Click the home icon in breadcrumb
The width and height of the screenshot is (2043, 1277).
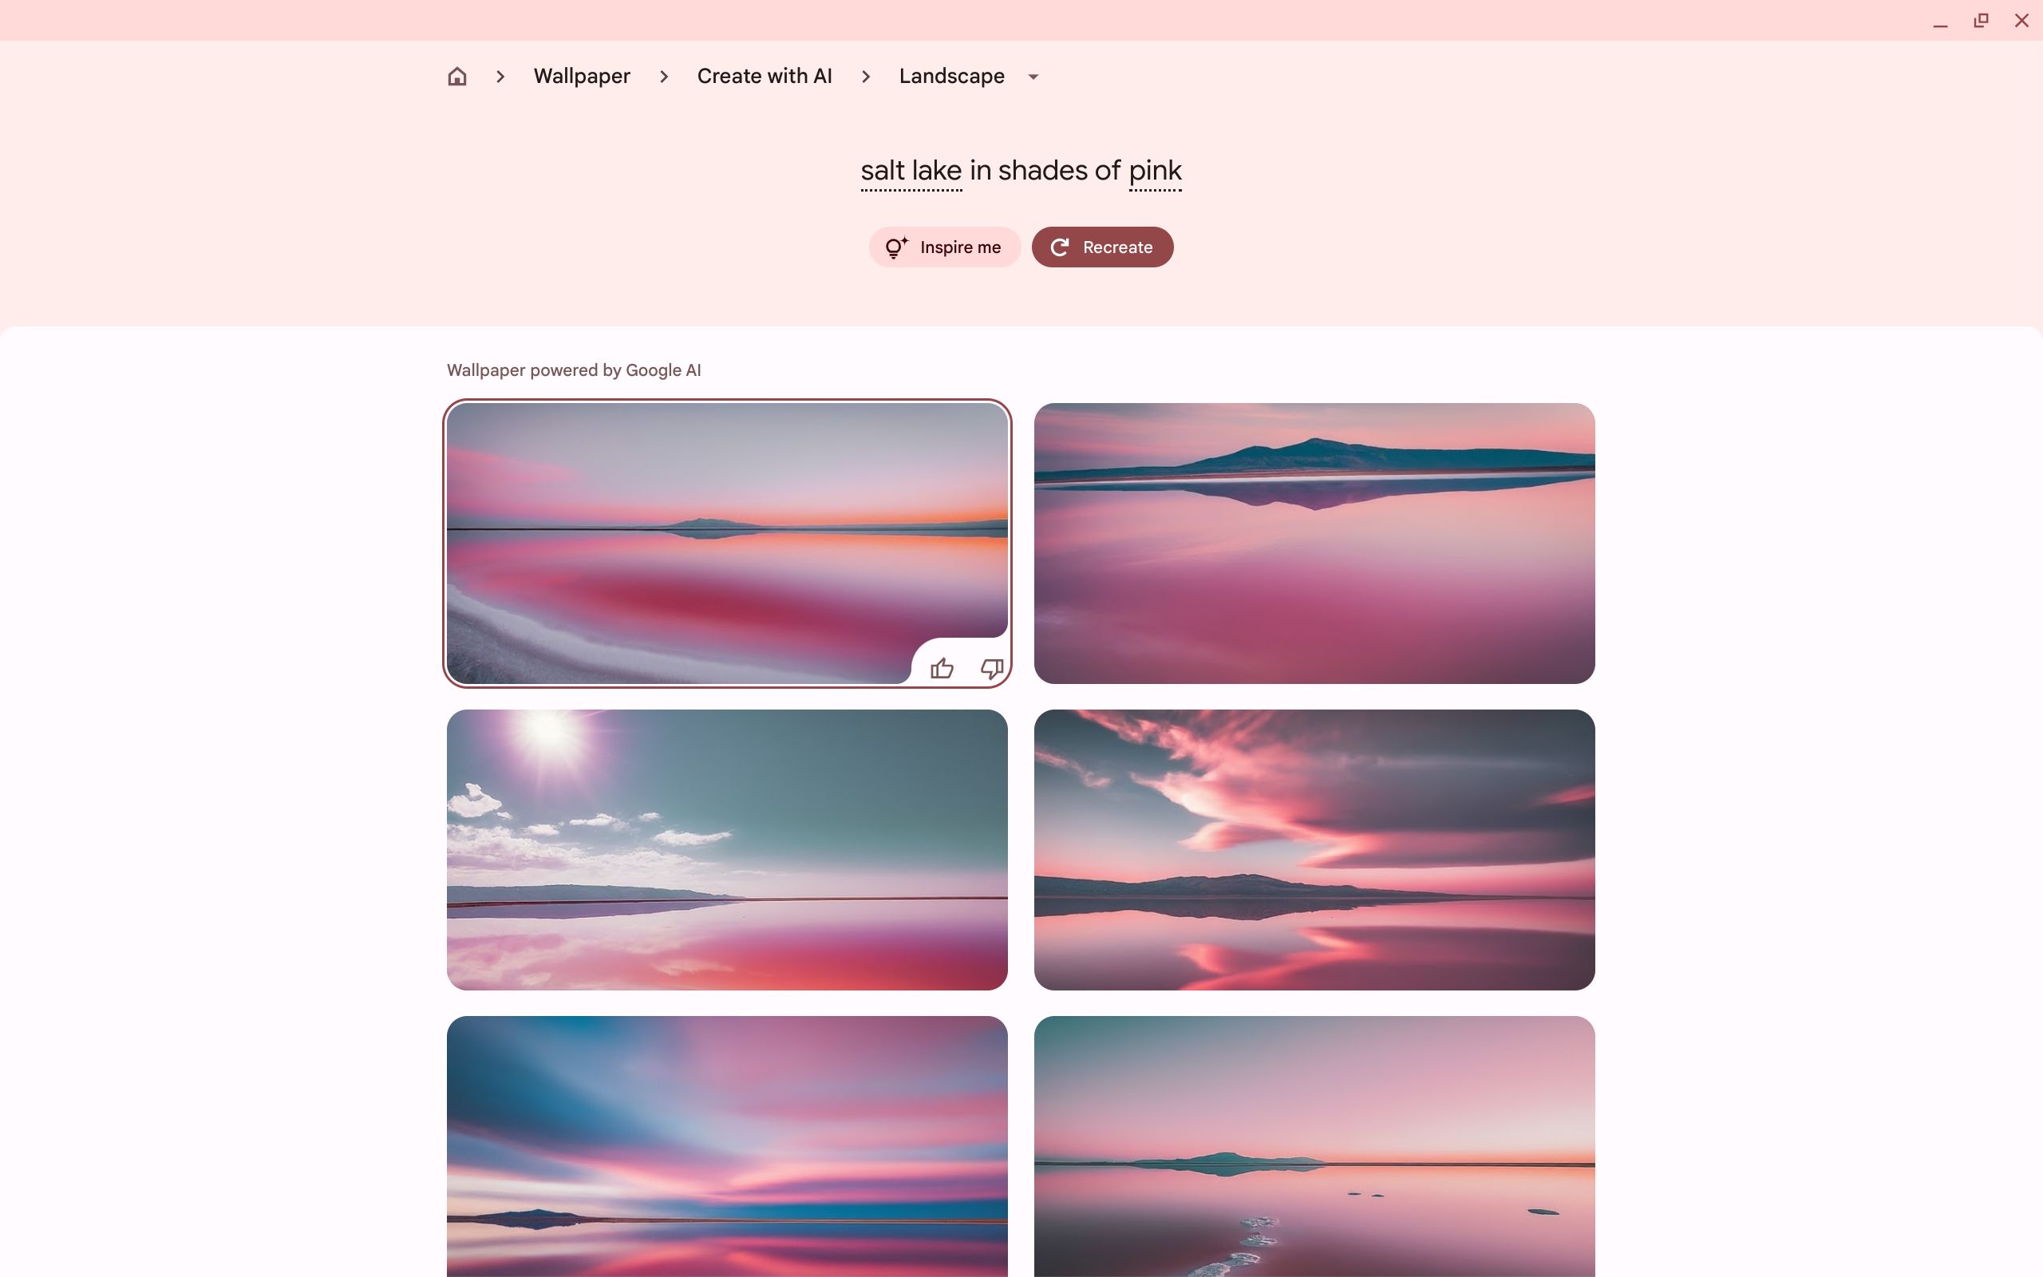456,77
